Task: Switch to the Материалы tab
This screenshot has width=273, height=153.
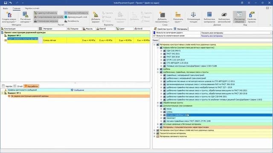Action: [181, 29]
